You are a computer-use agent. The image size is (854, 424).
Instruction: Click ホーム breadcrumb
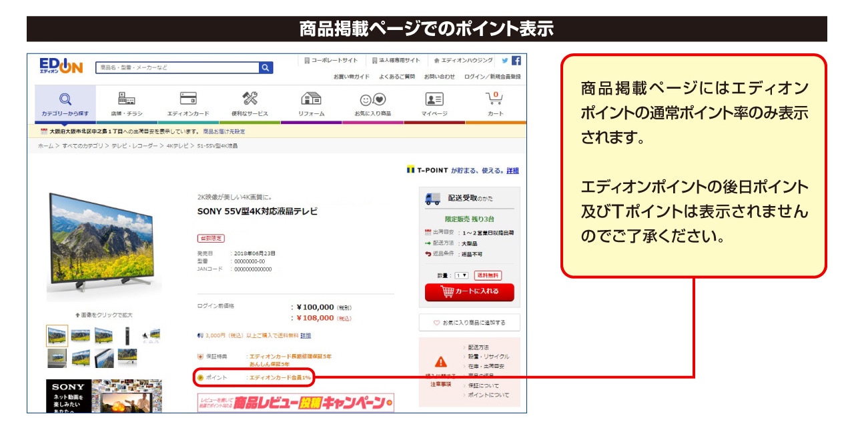point(45,145)
